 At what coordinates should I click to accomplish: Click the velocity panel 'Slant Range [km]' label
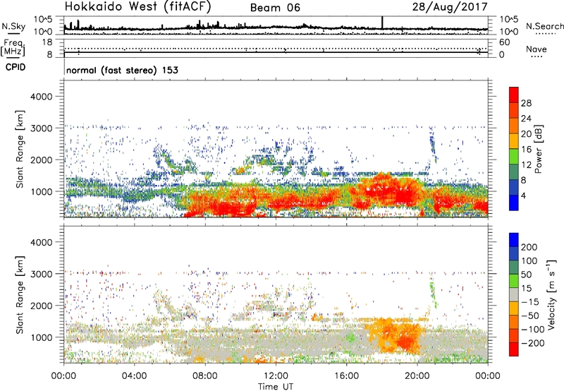point(20,294)
